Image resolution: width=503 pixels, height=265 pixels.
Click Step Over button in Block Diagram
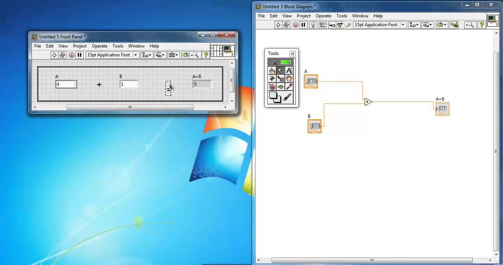[340, 25]
